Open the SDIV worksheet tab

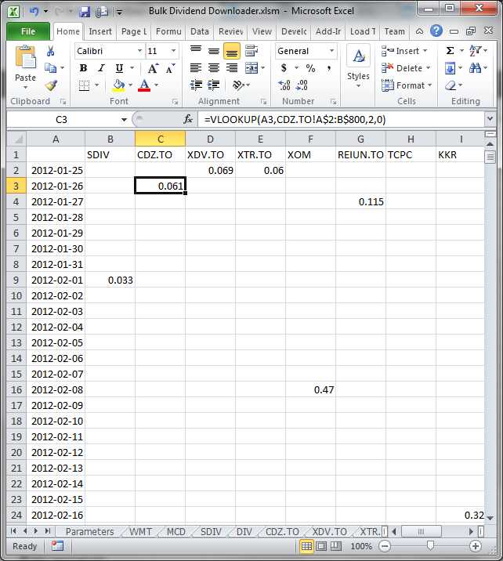click(211, 531)
